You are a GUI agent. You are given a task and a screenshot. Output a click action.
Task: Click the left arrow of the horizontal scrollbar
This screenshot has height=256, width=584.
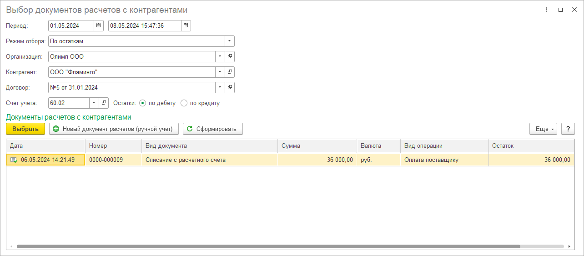pos(11,246)
